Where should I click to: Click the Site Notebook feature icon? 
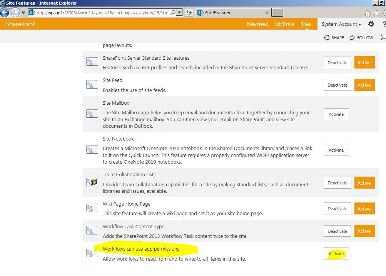pos(92,149)
